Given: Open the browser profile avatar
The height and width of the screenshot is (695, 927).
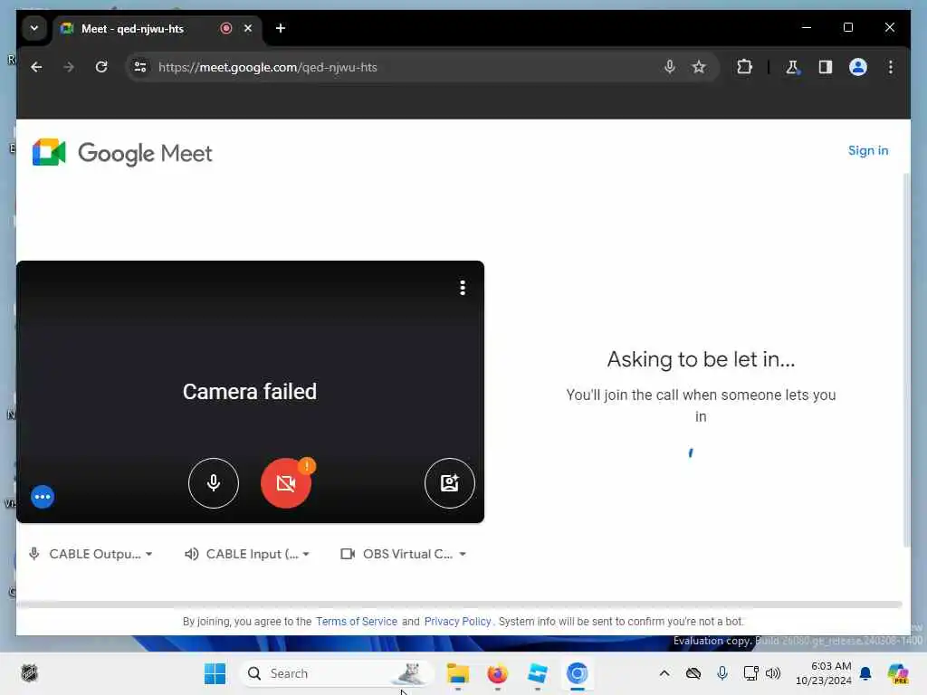Looking at the screenshot, I should [858, 67].
